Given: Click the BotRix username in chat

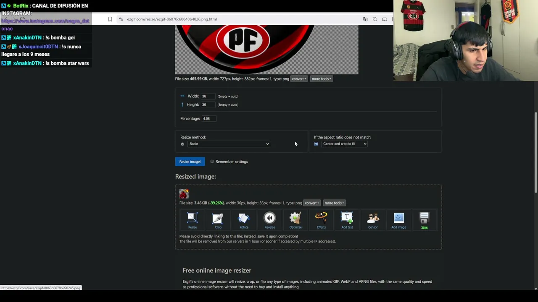Looking at the screenshot, I should pyautogui.click(x=21, y=6).
